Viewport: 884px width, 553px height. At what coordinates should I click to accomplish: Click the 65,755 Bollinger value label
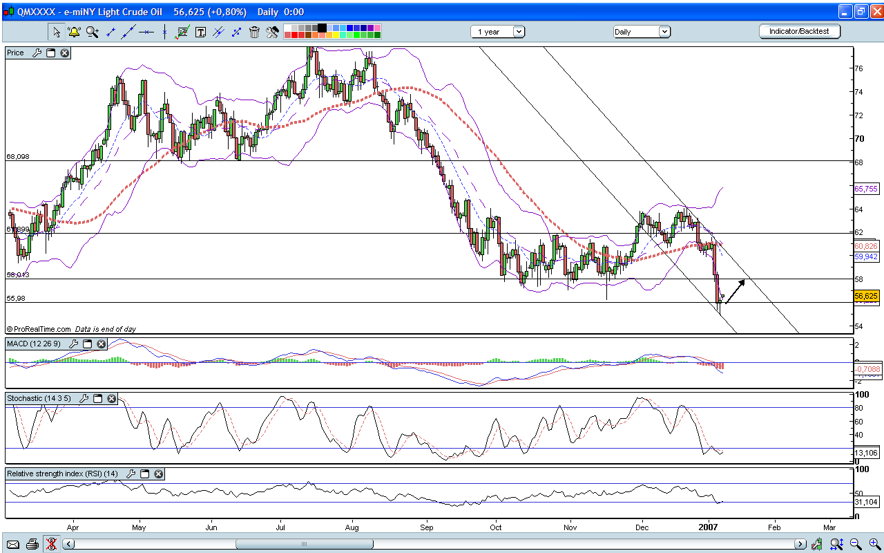pyautogui.click(x=866, y=189)
